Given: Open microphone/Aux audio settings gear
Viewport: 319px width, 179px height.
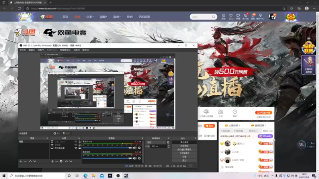Looking at the screenshot, I should point(139,148).
